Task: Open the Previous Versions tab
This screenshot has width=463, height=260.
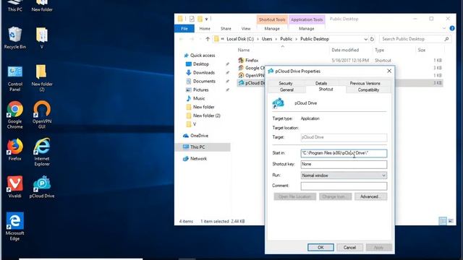Action: [365, 83]
